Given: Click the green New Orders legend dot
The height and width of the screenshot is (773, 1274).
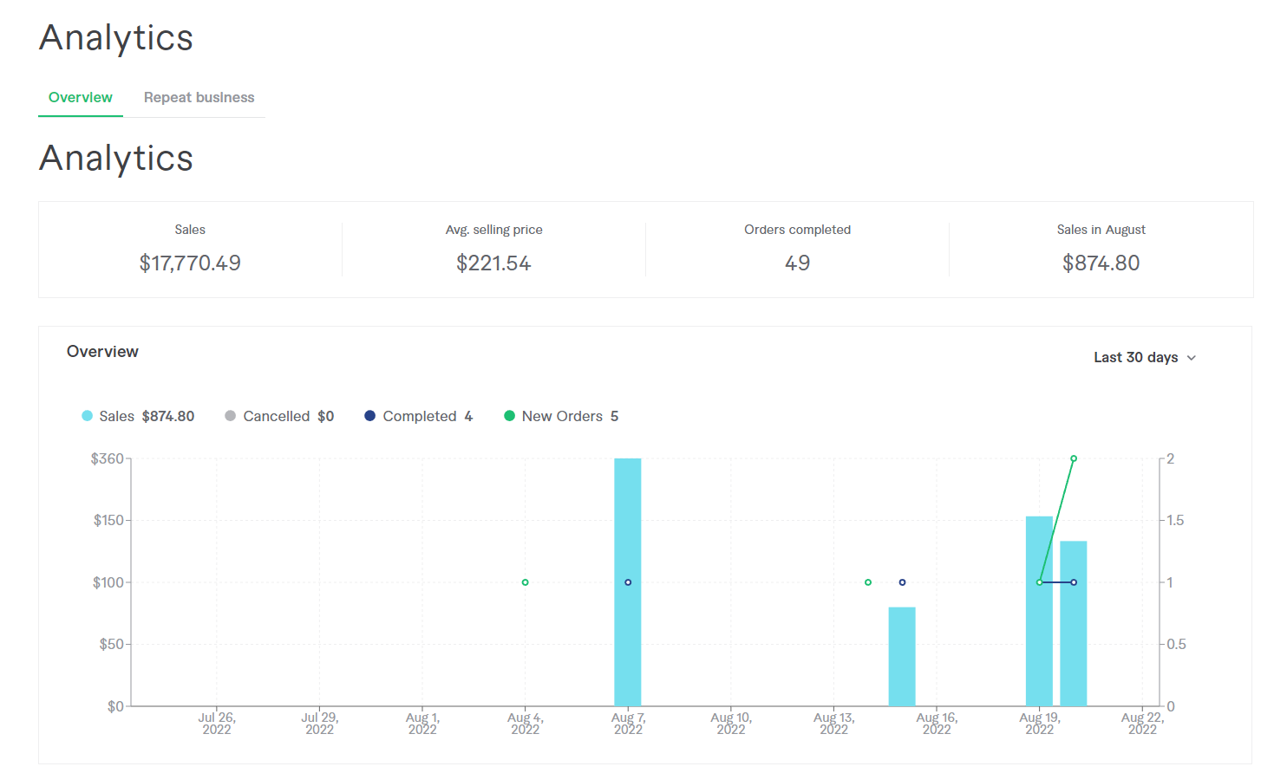Looking at the screenshot, I should coord(509,416).
